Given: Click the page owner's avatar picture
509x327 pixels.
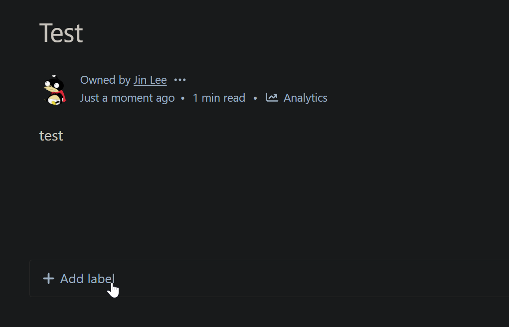Looking at the screenshot, I should (55, 90).
